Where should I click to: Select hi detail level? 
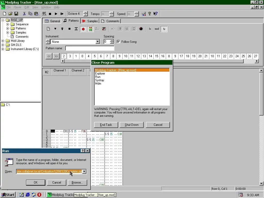click(164, 29)
